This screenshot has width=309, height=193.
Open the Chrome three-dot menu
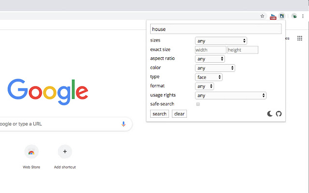[303, 16]
